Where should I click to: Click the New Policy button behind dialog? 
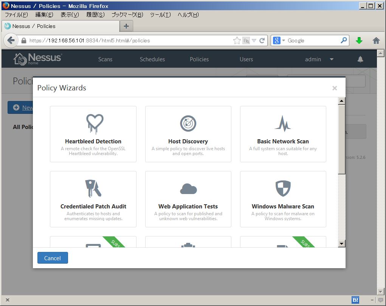point(20,107)
